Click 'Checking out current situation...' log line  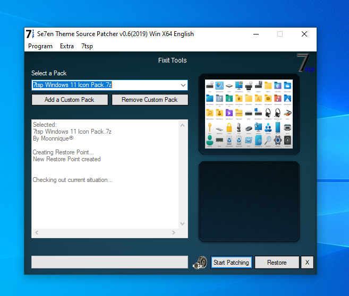[x=73, y=180]
